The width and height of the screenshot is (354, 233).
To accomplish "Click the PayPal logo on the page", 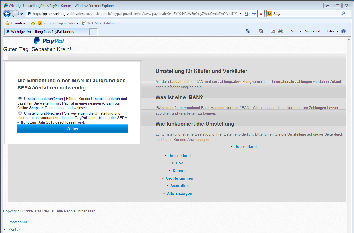I will pos(49,41).
